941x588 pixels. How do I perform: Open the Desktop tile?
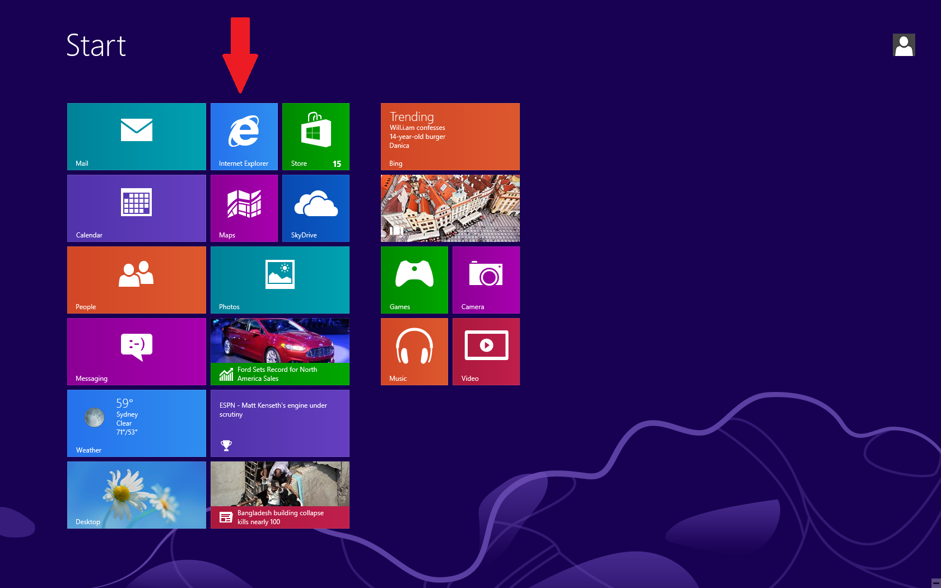pos(136,494)
